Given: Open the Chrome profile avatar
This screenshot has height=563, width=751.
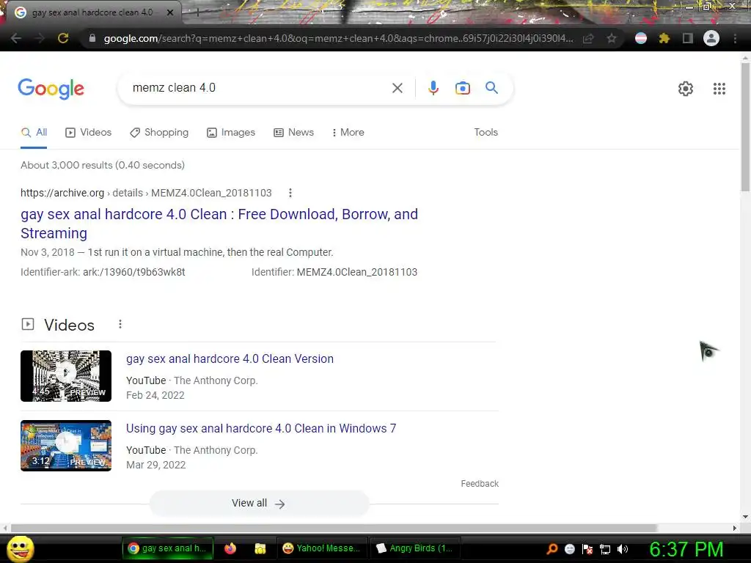Looking at the screenshot, I should [x=711, y=38].
